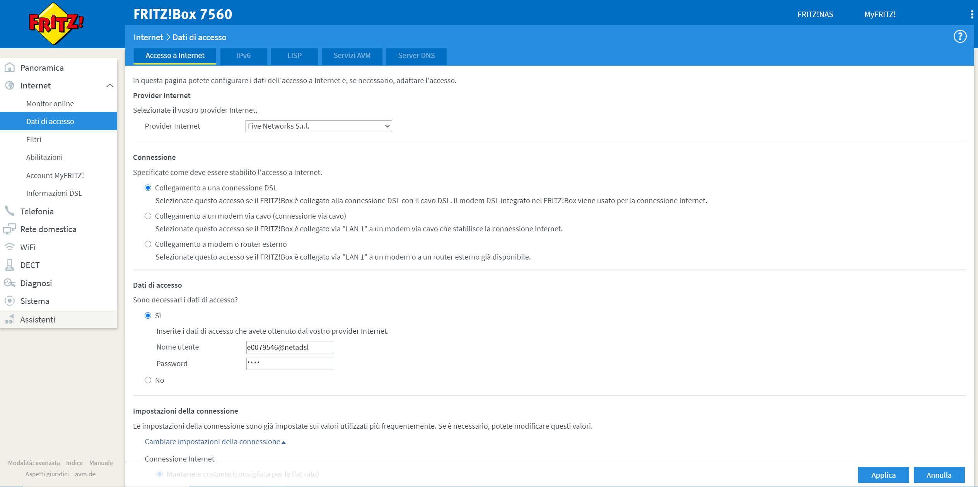Open the help question mark icon
The image size is (978, 487).
coord(960,37)
